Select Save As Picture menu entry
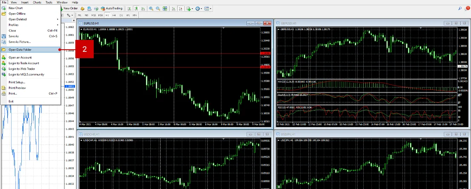The width and height of the screenshot is (471, 189). pos(20,42)
